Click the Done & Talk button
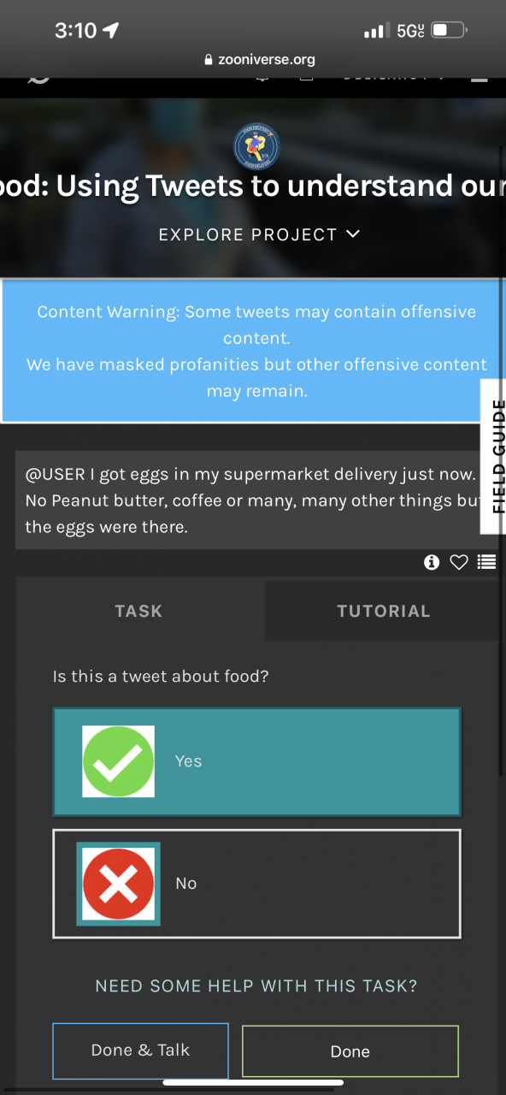 (140, 1051)
